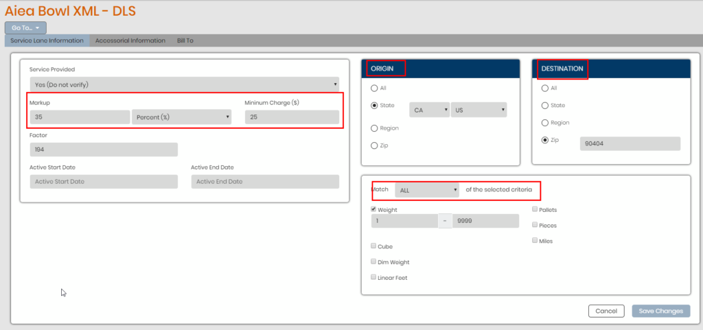Open the Accessorial Information tab
Viewport: 703px width, 330px height.
click(x=130, y=40)
